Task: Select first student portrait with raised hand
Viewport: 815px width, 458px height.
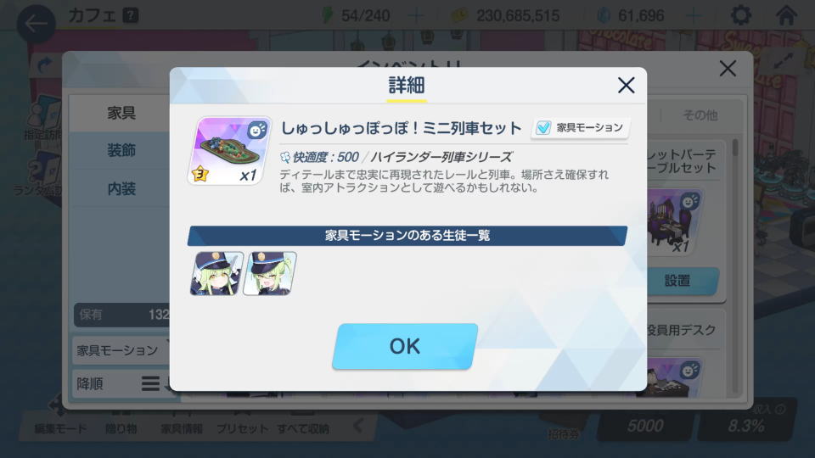Action: pyautogui.click(x=216, y=274)
